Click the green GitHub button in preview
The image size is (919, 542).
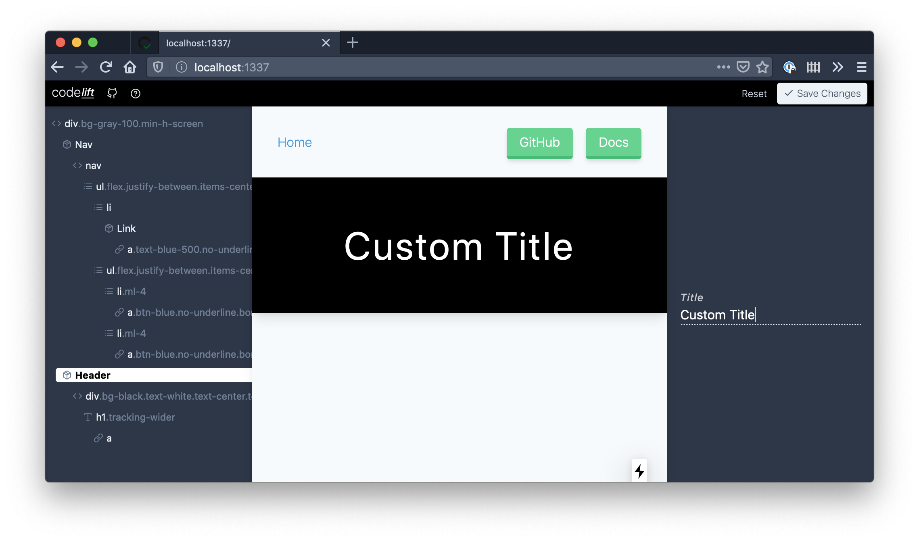pyautogui.click(x=539, y=143)
